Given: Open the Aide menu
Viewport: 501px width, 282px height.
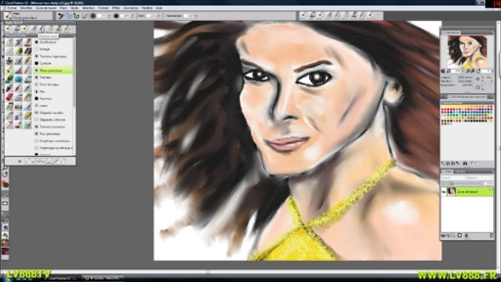Looking at the screenshot, I should click(159, 8).
